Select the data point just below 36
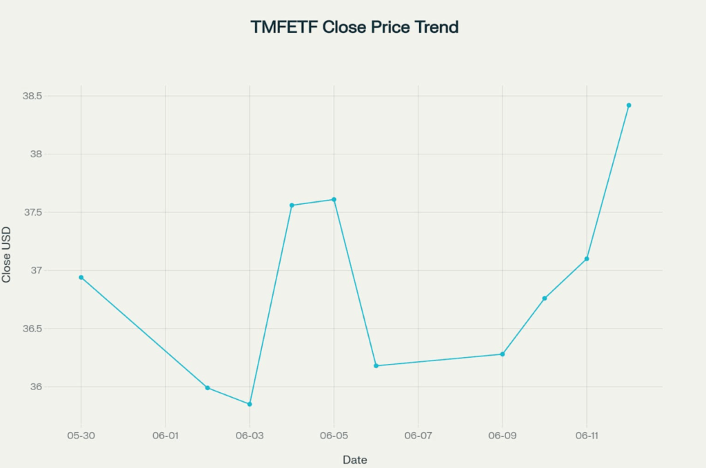 pos(208,388)
